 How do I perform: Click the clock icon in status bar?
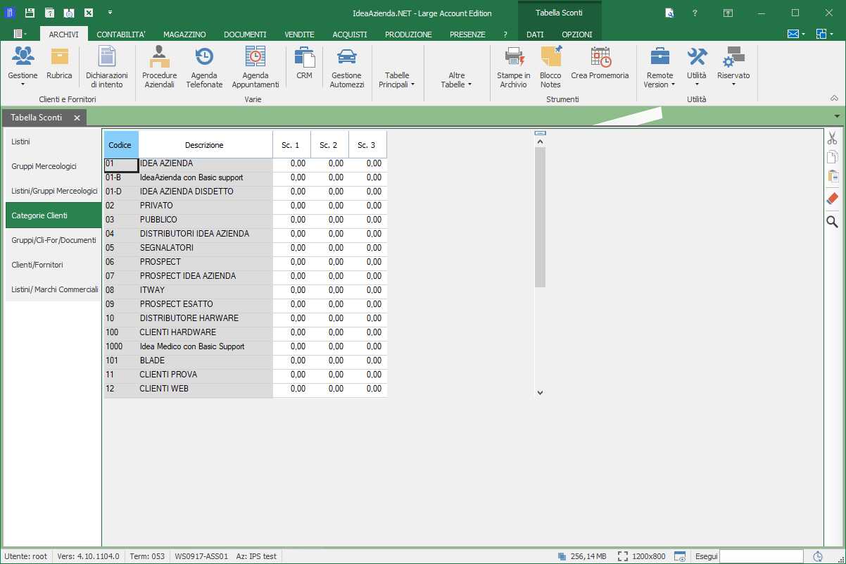coord(819,556)
